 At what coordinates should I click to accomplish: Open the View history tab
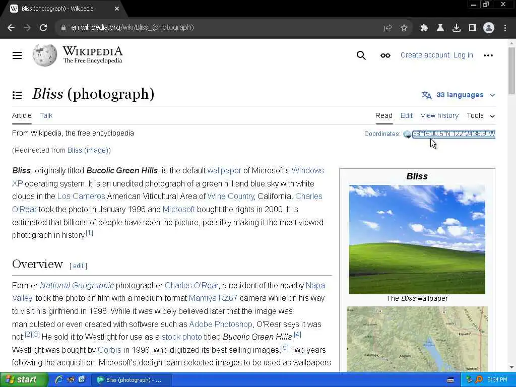coord(439,115)
